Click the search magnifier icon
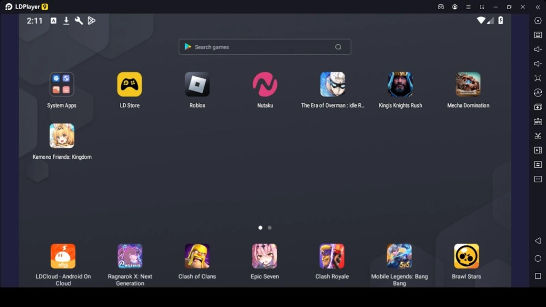Viewport: 546px width, 307px height. coord(338,47)
